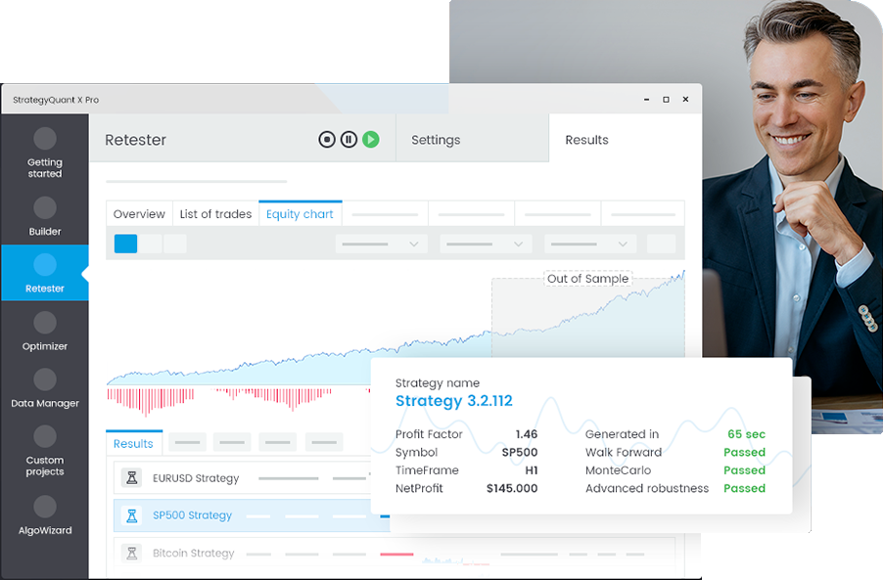Select the Bitcoin Strategy row
The width and height of the screenshot is (884, 580).
[194, 554]
